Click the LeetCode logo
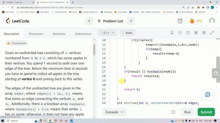220x123 pixels. pos(18,21)
